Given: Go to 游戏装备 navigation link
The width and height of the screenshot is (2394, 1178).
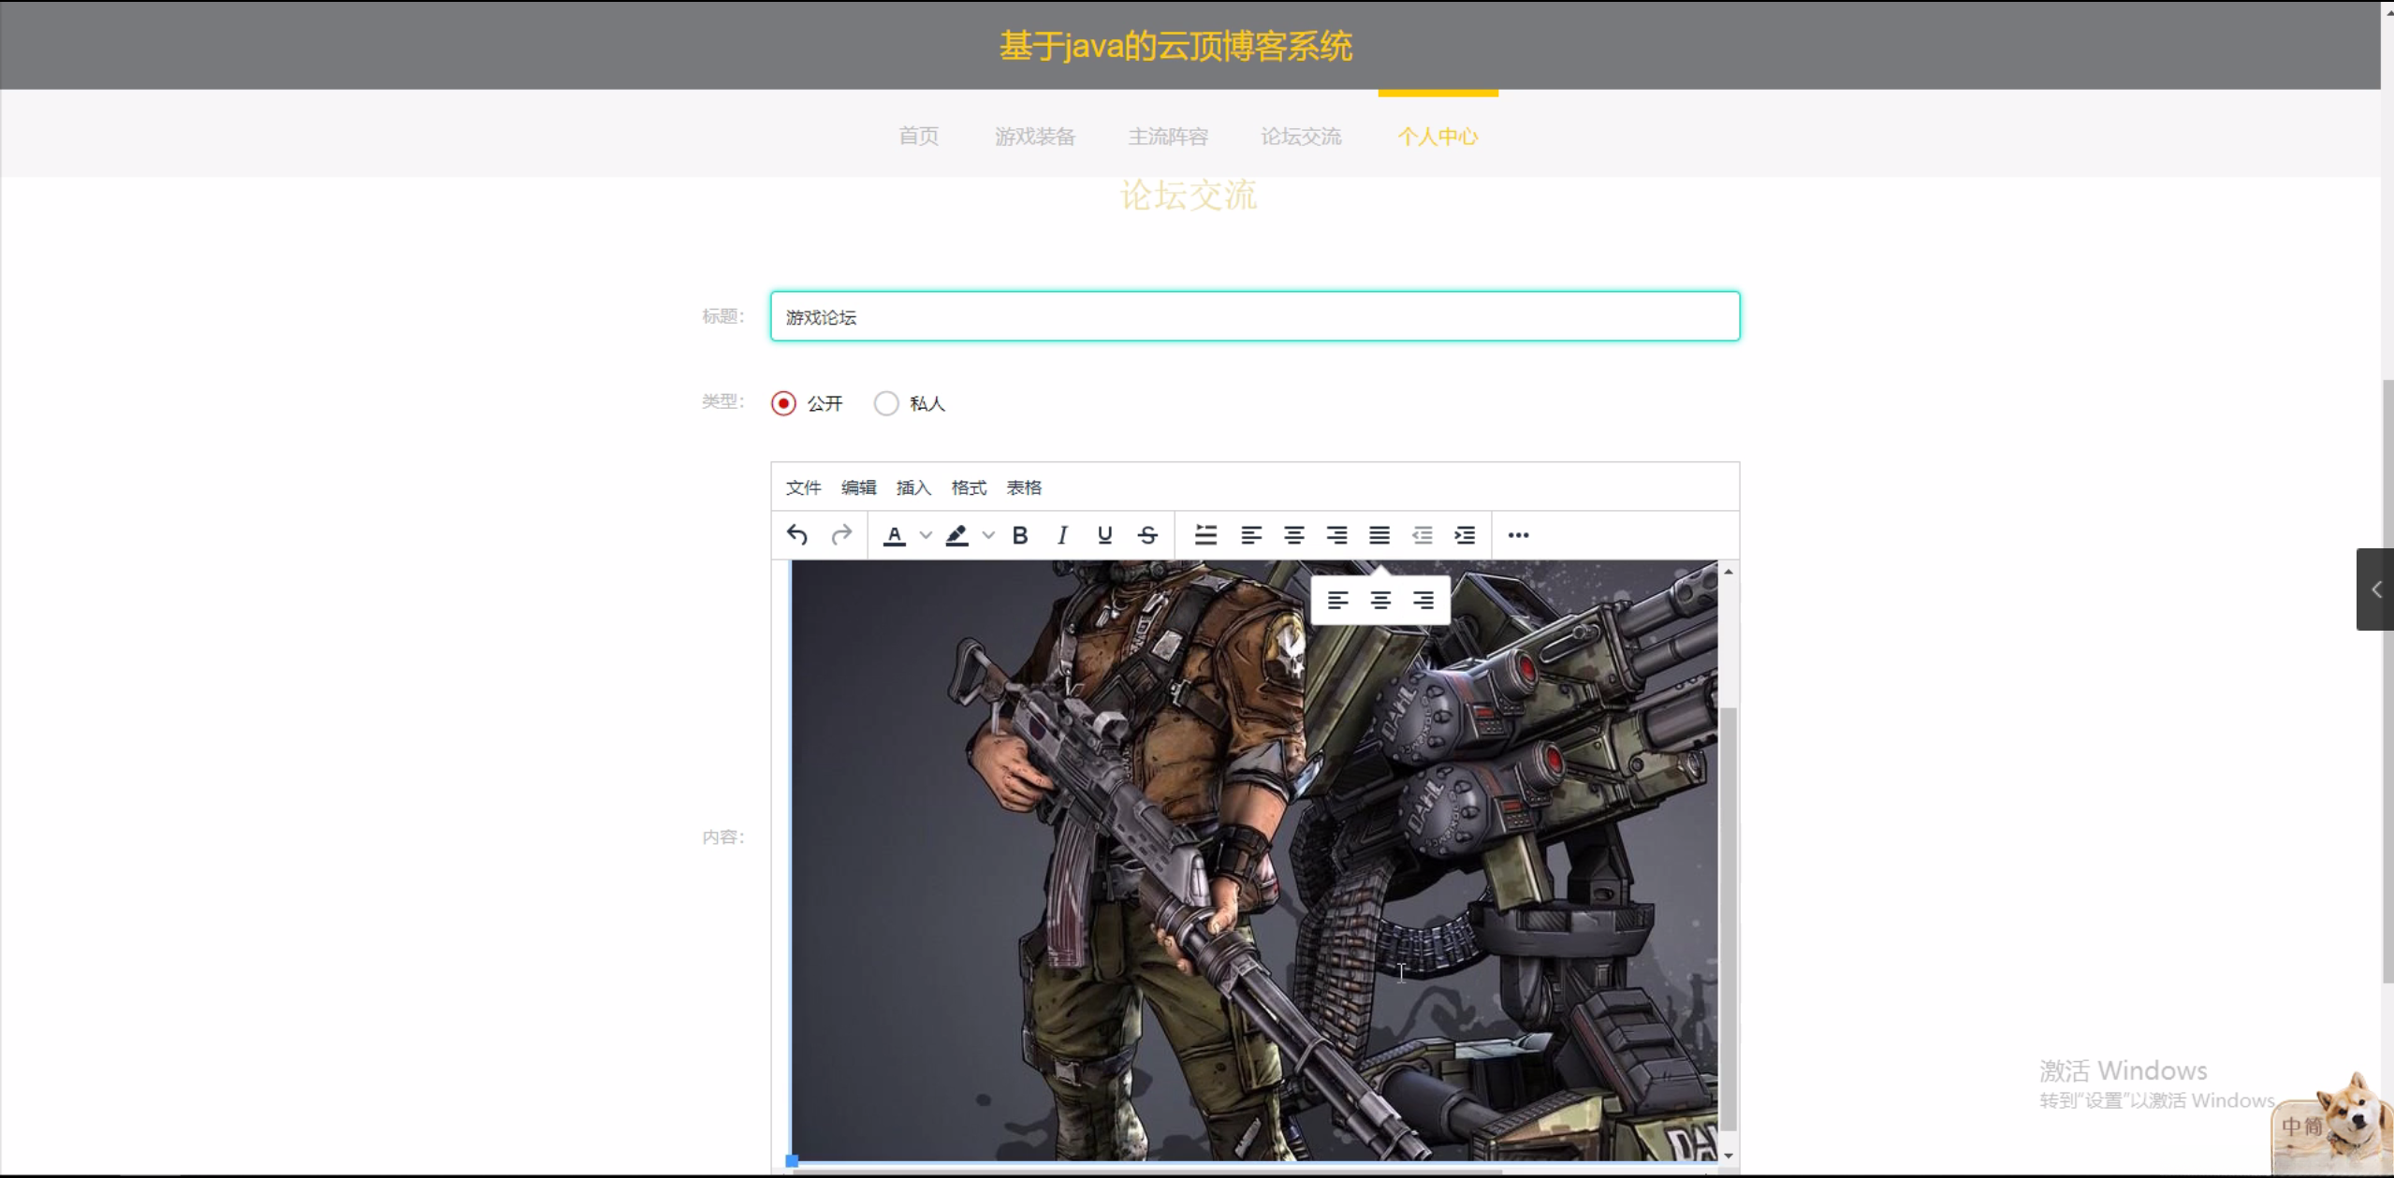Looking at the screenshot, I should [x=1034, y=137].
